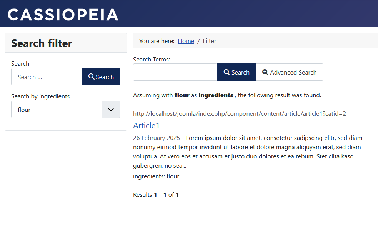The width and height of the screenshot is (378, 226).
Task: Follow the localhost article URL link
Action: coord(239,114)
